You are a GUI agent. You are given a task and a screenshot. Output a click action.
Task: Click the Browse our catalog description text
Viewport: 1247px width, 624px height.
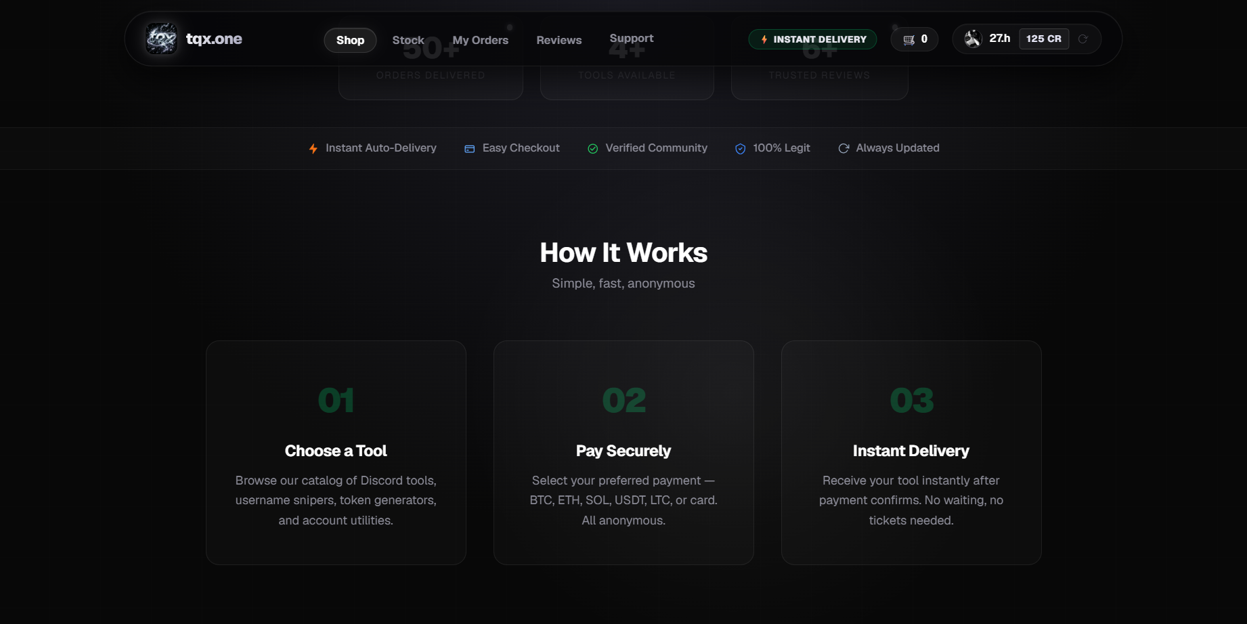click(x=336, y=500)
